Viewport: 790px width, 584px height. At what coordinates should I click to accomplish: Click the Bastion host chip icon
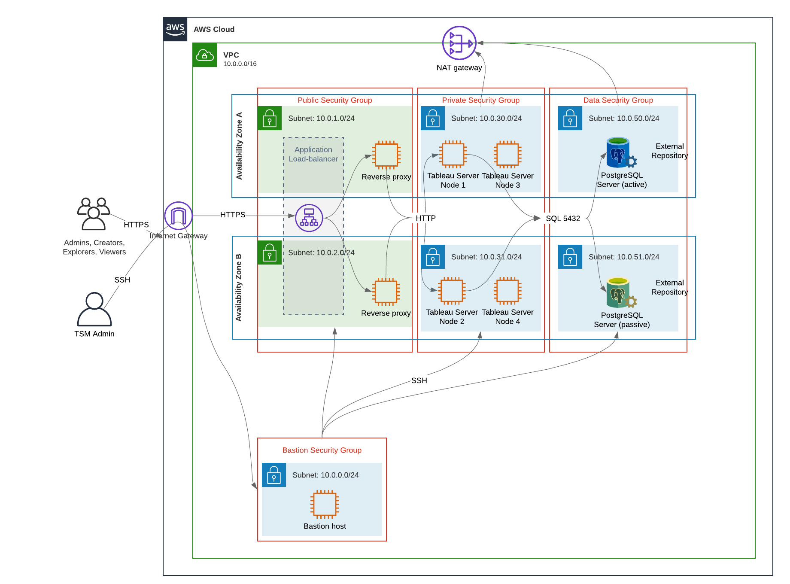(x=325, y=504)
